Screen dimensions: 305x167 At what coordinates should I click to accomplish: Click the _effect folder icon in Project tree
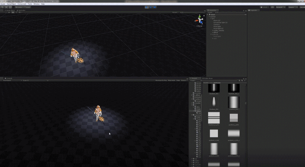(194, 95)
